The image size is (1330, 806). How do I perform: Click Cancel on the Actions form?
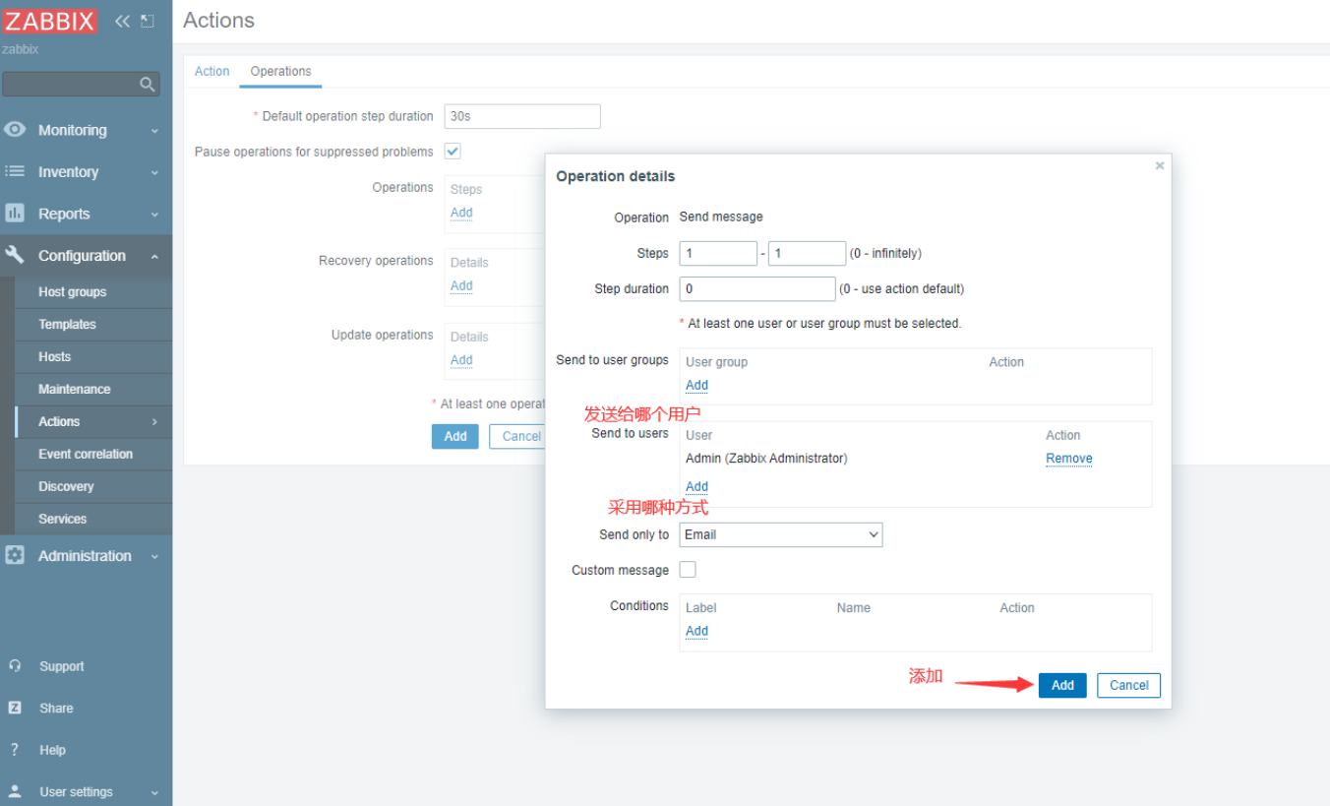click(x=518, y=436)
